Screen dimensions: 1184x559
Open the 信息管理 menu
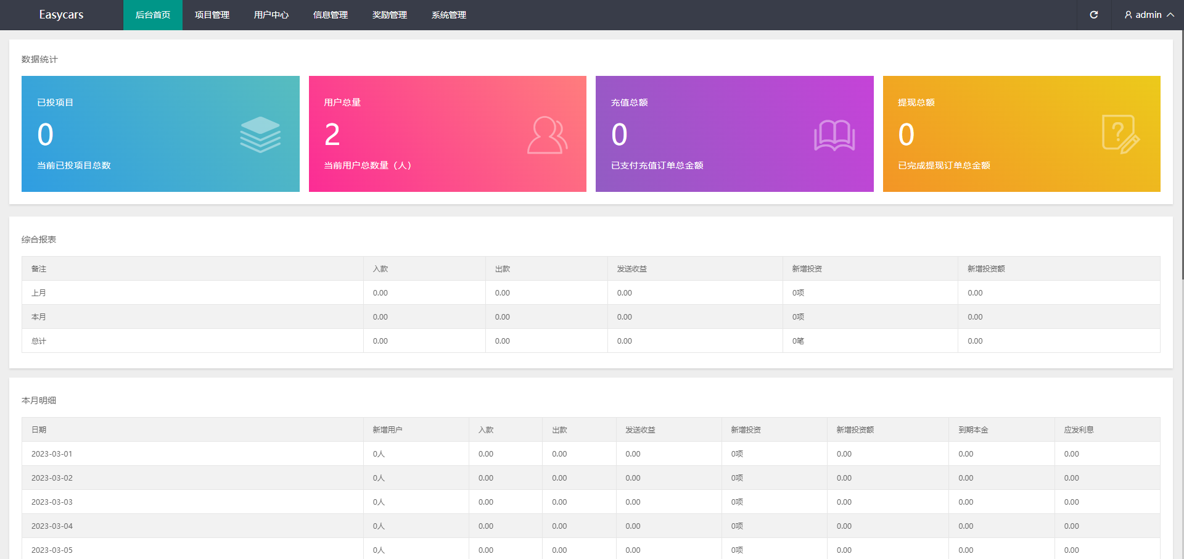pyautogui.click(x=331, y=15)
